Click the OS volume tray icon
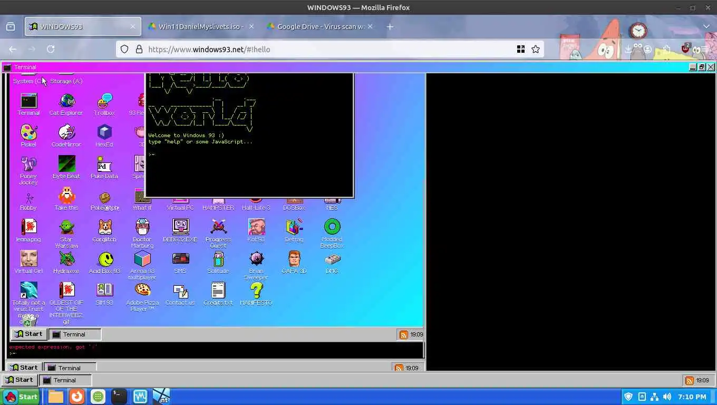717x405 pixels. point(667,397)
